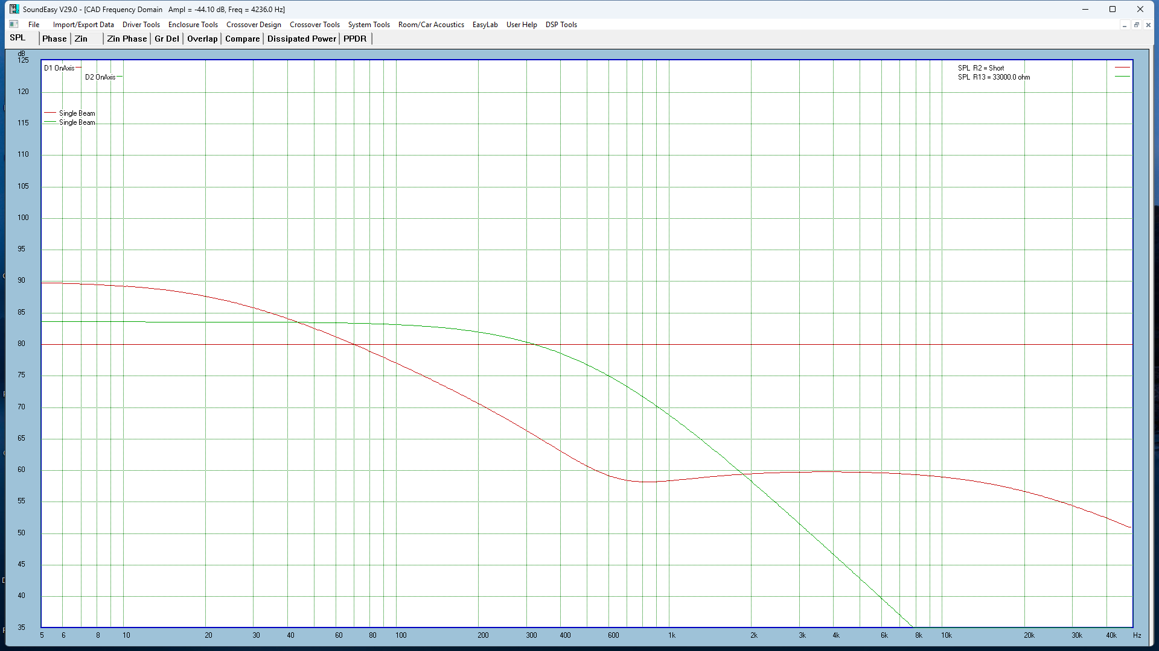This screenshot has width=1159, height=651.
Task: Show the Gr Del plot tab
Action: click(167, 39)
